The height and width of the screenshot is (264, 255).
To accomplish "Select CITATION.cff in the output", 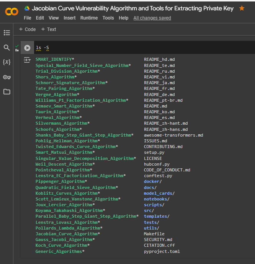I will click(x=159, y=245).
